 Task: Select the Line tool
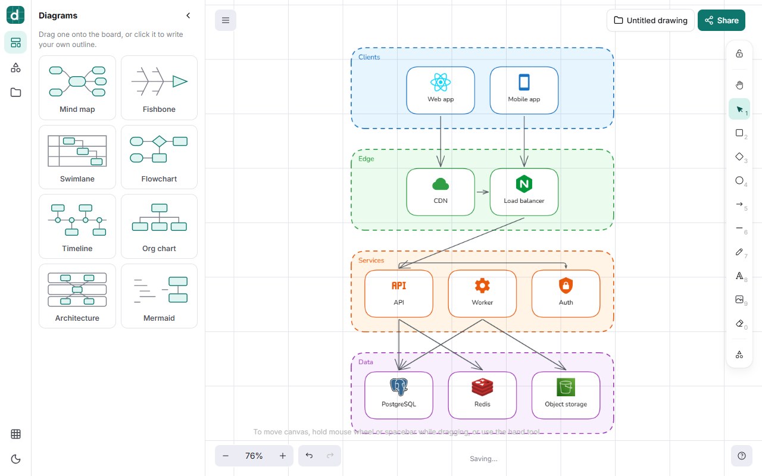point(739,228)
